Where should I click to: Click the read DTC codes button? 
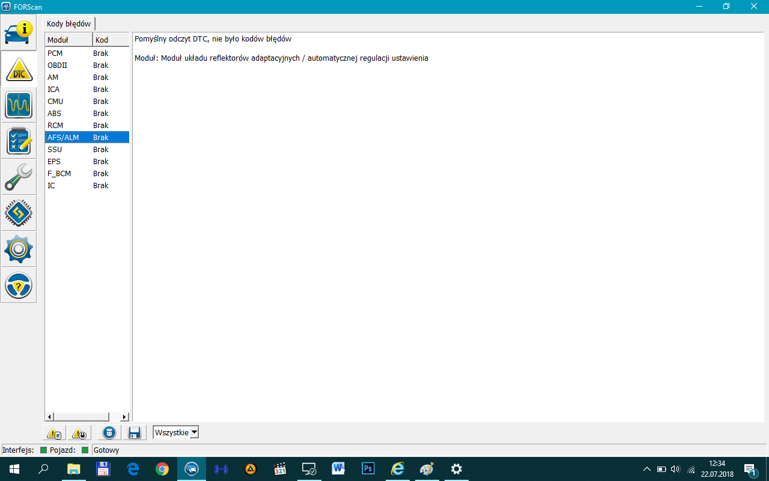[x=54, y=433]
